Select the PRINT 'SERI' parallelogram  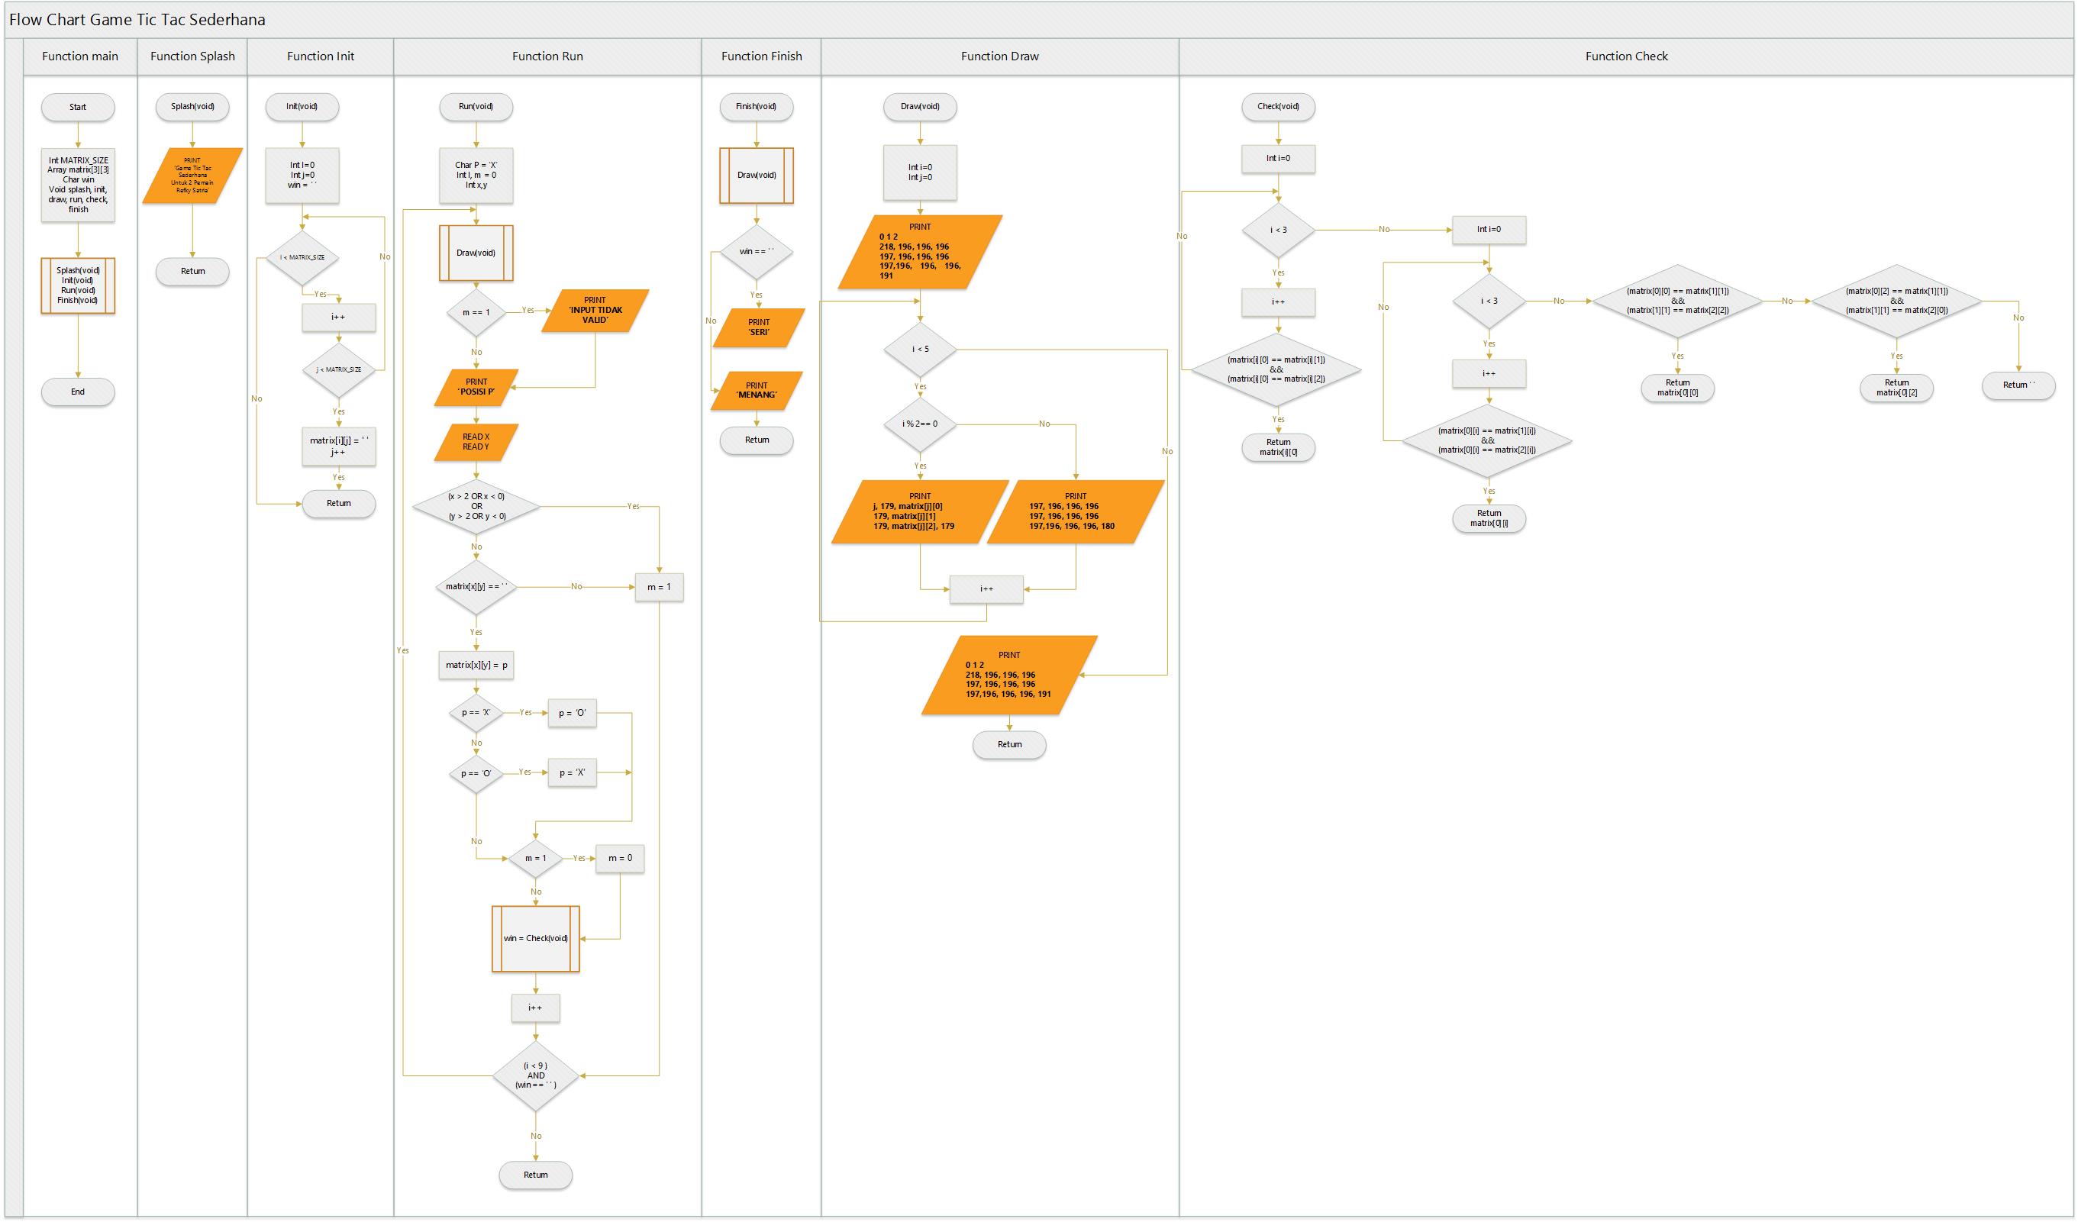(759, 327)
